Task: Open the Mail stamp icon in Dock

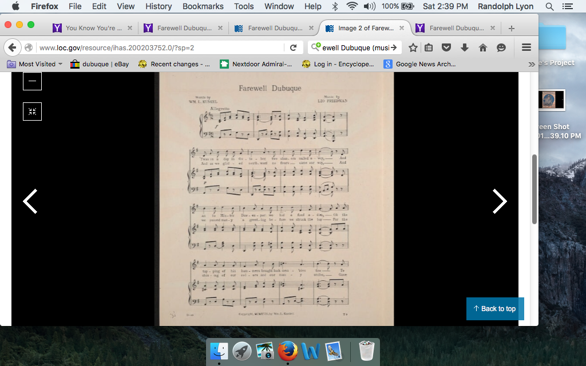Action: (x=334, y=351)
